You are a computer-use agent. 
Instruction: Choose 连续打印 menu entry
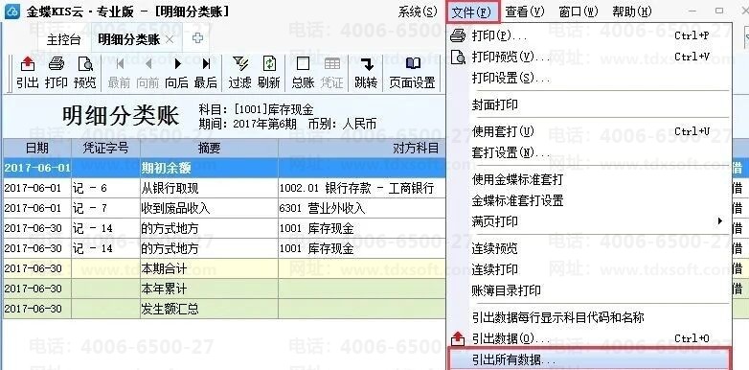click(589, 269)
